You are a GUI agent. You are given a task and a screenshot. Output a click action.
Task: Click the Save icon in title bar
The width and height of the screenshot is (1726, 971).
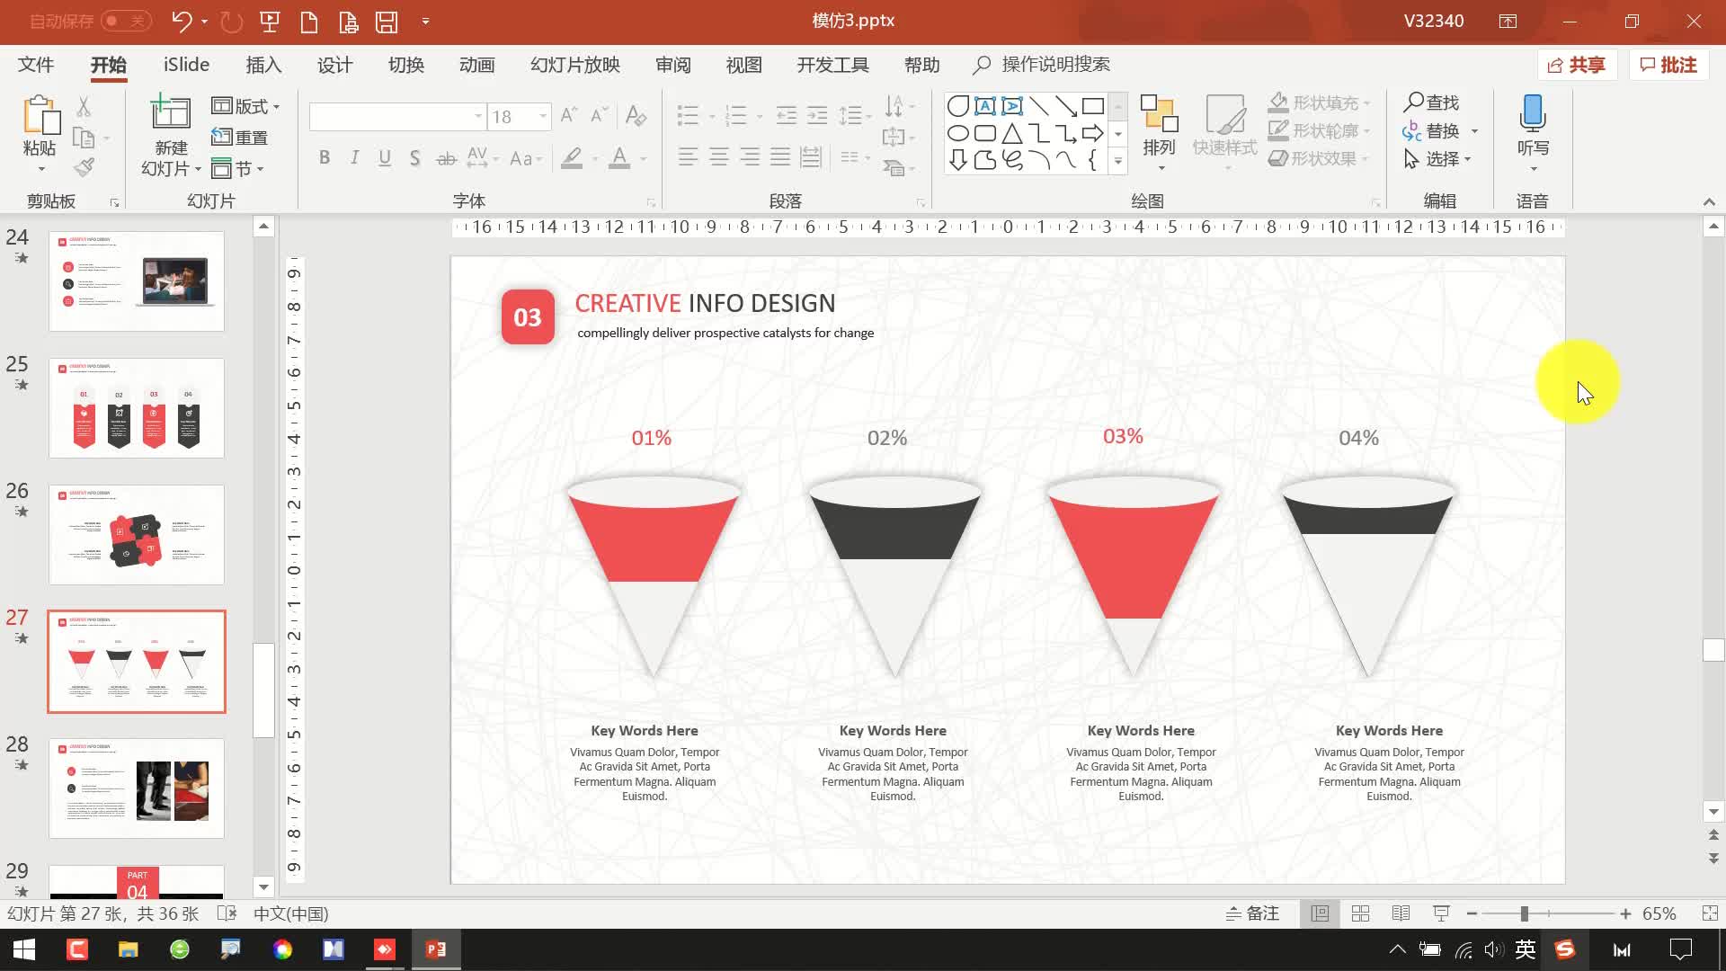coord(387,22)
